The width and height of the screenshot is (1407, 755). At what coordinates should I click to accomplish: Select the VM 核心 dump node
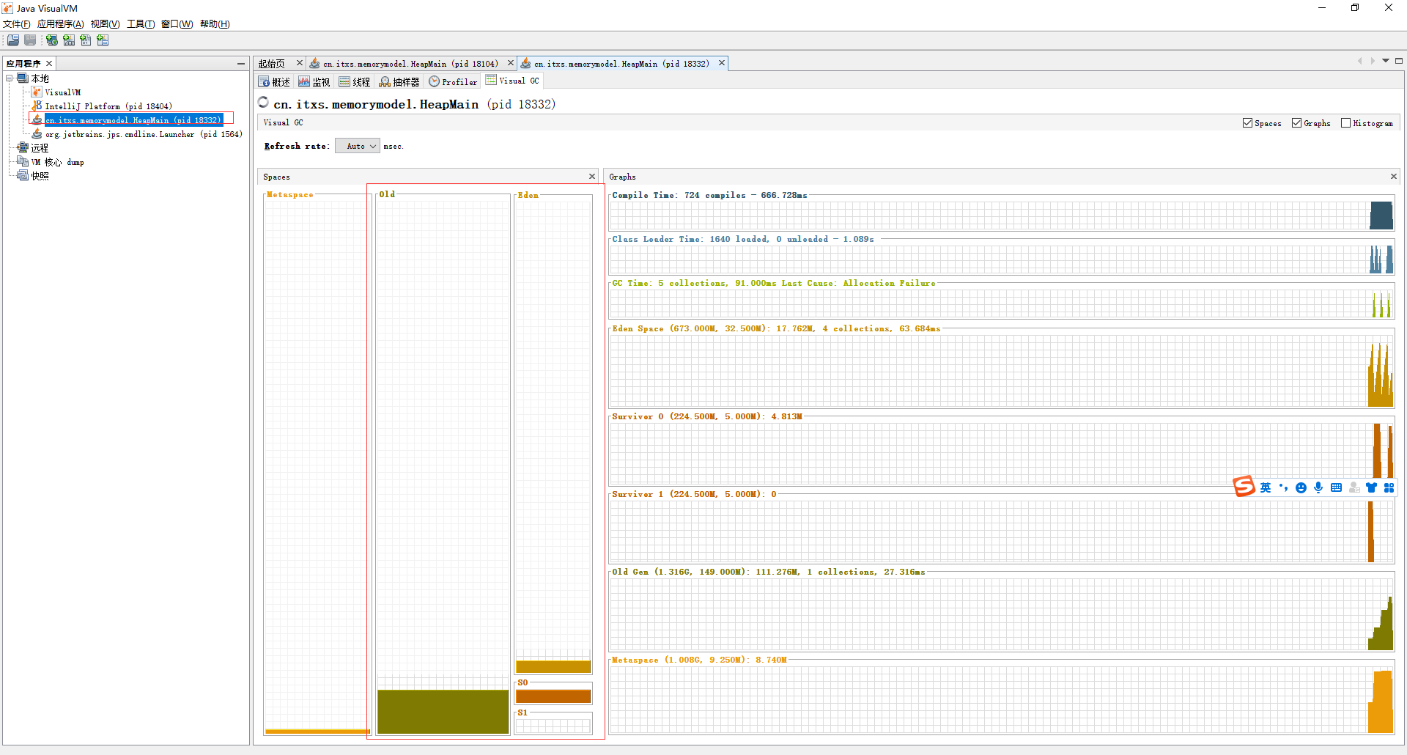coord(57,162)
